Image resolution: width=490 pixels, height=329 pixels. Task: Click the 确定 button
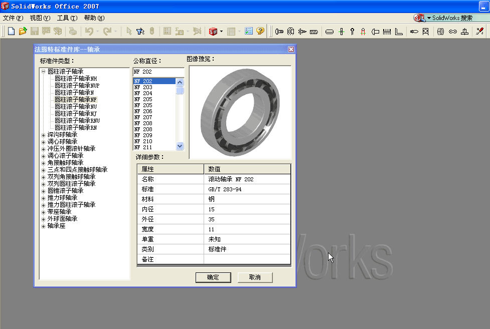[213, 277]
